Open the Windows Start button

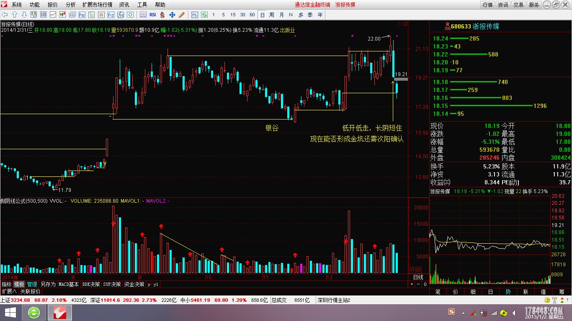pos(10,312)
